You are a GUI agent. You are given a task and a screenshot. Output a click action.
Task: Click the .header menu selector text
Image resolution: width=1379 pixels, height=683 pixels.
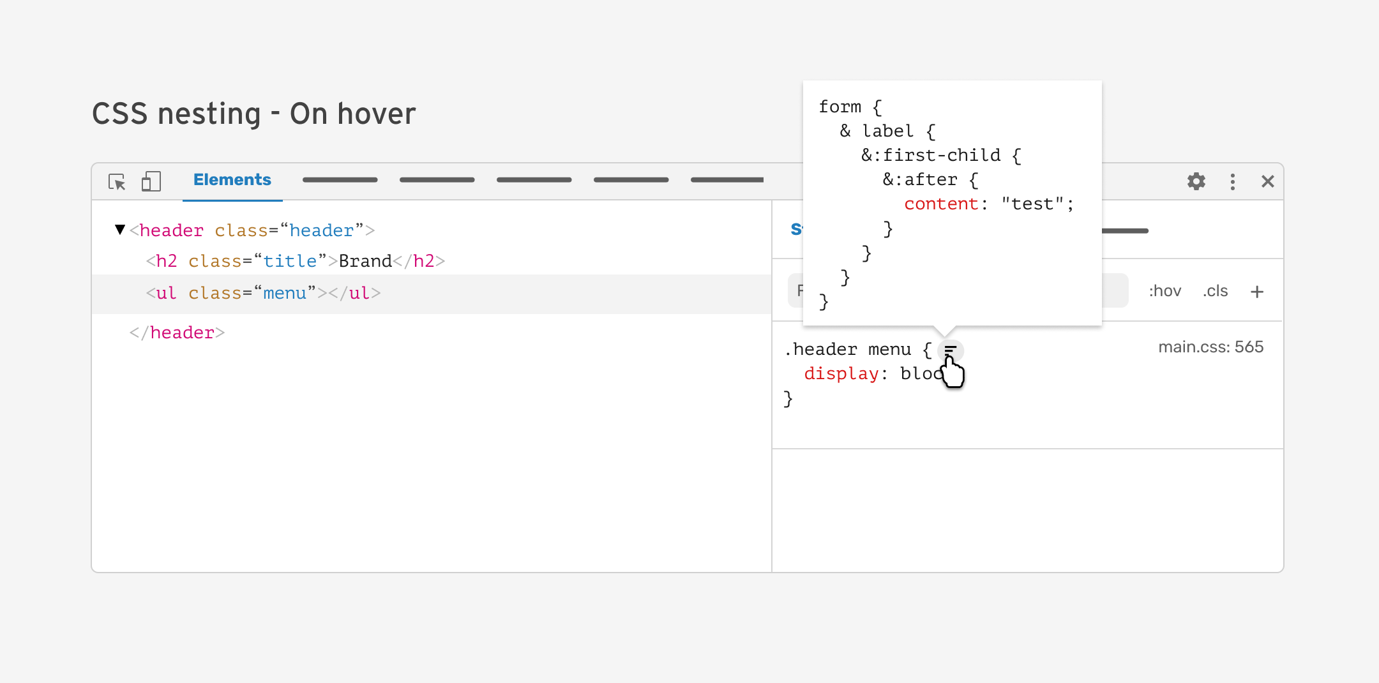pyautogui.click(x=848, y=349)
